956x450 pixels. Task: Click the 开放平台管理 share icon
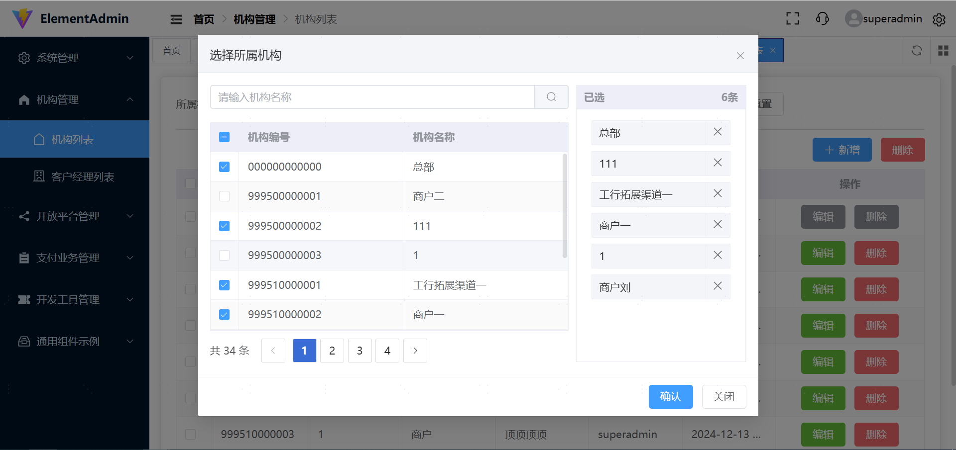pos(24,216)
